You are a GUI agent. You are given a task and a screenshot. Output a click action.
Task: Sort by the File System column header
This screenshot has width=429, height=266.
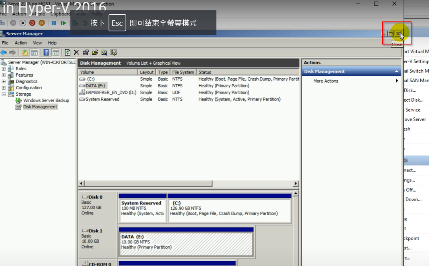point(183,72)
